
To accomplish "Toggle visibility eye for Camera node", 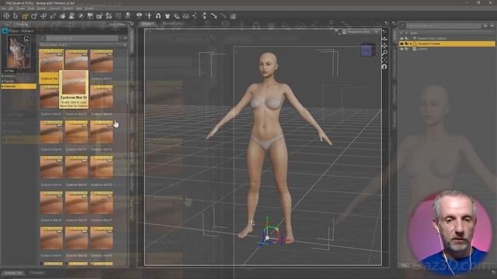I will point(401,49).
